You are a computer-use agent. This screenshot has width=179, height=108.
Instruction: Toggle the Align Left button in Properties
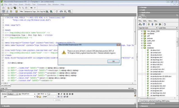point(64,94)
